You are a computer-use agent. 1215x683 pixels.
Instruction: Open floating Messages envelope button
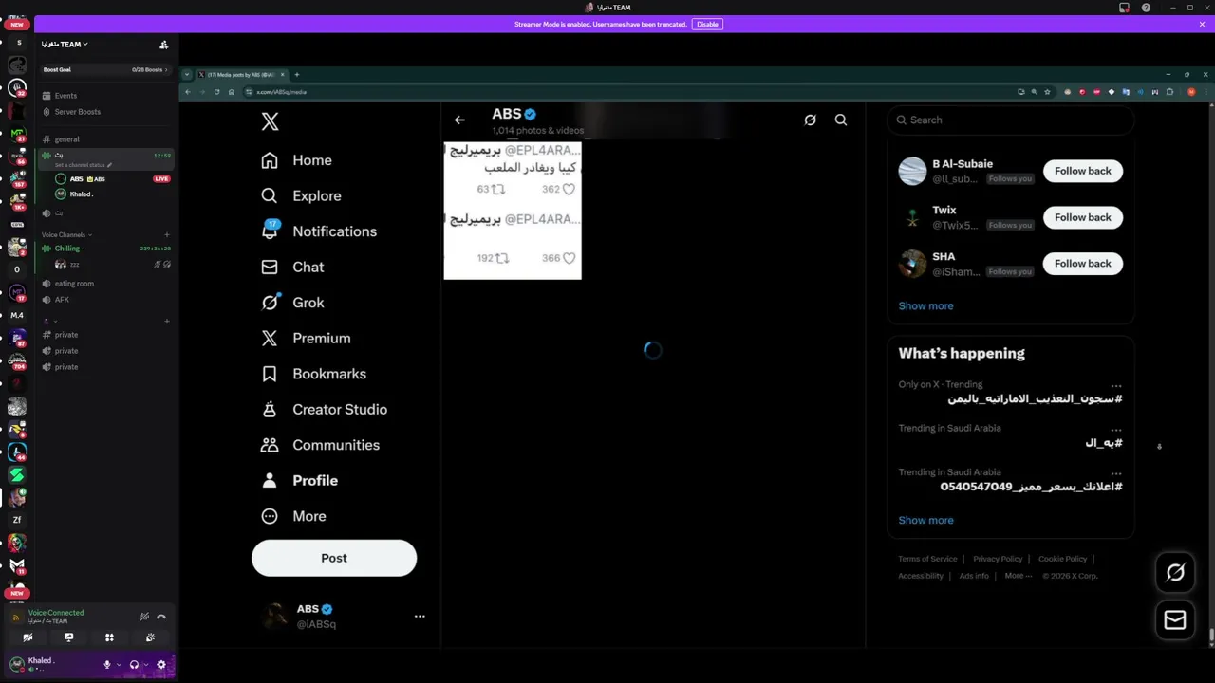pos(1175,619)
